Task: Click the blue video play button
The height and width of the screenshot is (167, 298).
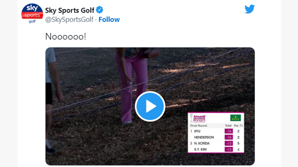Action: pyautogui.click(x=150, y=106)
